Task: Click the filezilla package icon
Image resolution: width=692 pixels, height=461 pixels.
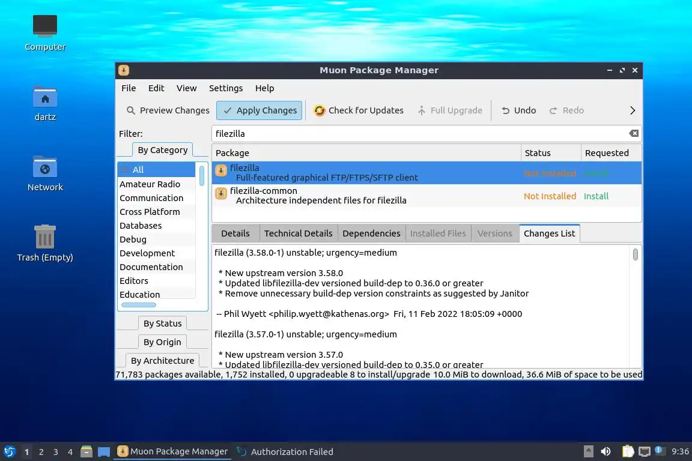Action: coord(221,170)
